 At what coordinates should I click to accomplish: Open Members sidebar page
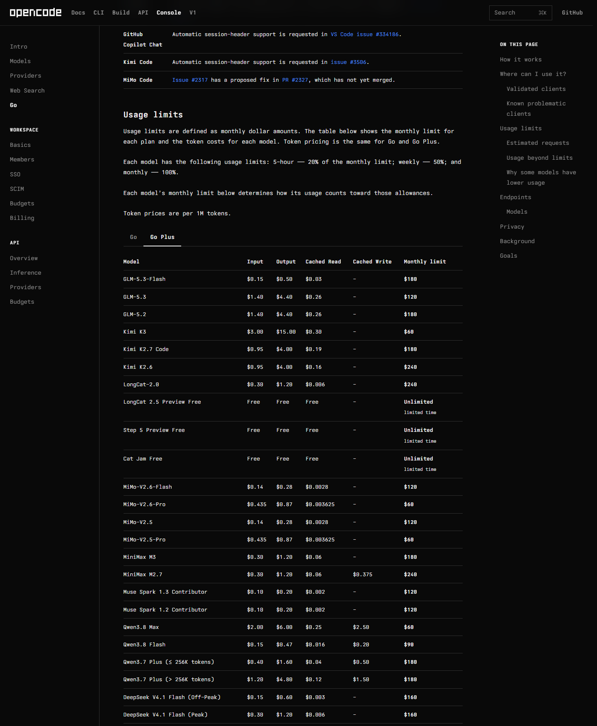(x=22, y=160)
